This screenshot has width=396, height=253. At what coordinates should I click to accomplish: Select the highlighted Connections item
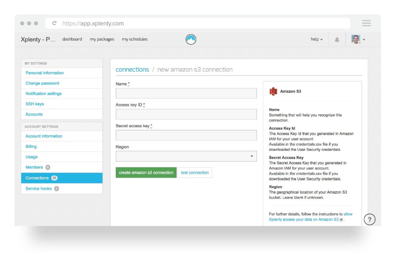(62, 178)
